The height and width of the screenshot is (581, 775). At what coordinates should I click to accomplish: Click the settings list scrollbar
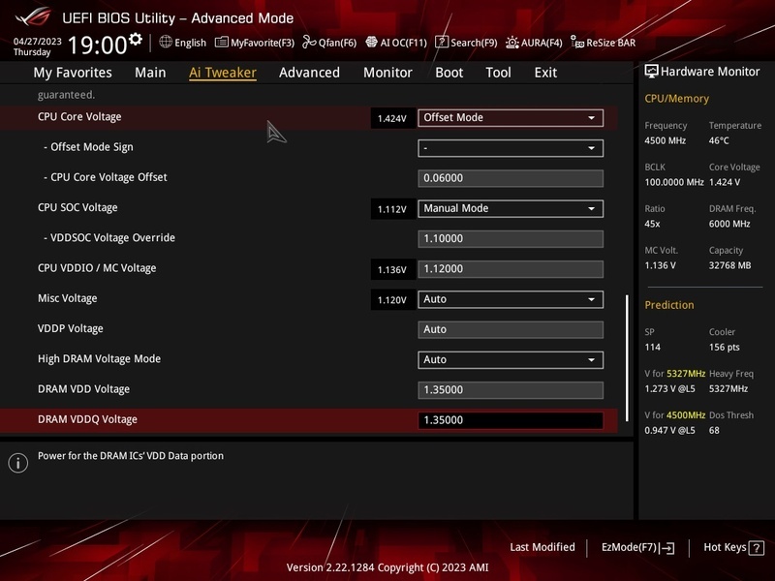[627, 358]
